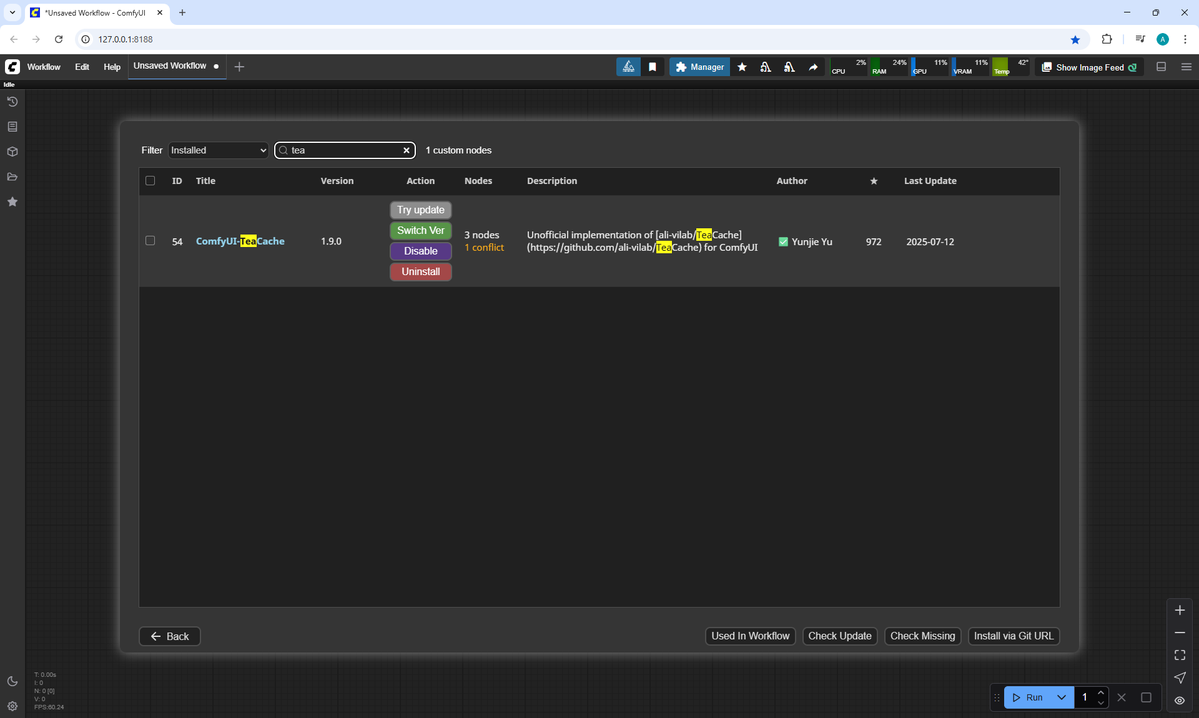Increase the batch count stepper
Screen dimensions: 1199x718
(x=1101, y=692)
